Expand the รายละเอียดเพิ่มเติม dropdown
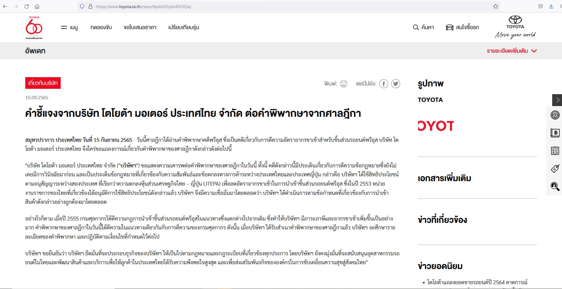The height and width of the screenshot is (289, 562). tap(512, 51)
